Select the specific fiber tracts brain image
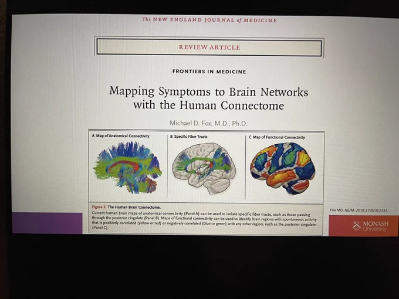 pos(204,168)
